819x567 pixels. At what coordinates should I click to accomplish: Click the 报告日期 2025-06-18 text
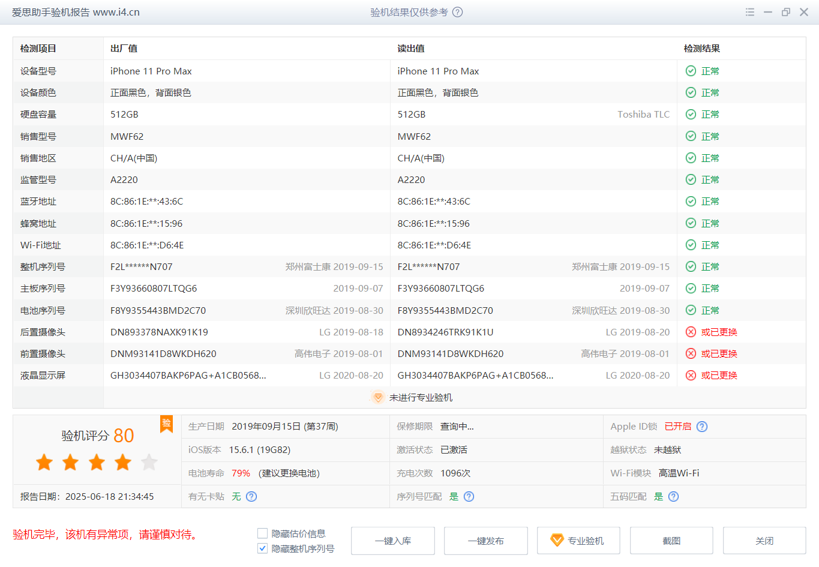point(87,496)
